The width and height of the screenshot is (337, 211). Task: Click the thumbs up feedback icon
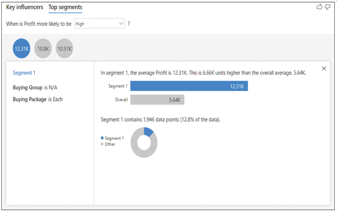coord(319,7)
